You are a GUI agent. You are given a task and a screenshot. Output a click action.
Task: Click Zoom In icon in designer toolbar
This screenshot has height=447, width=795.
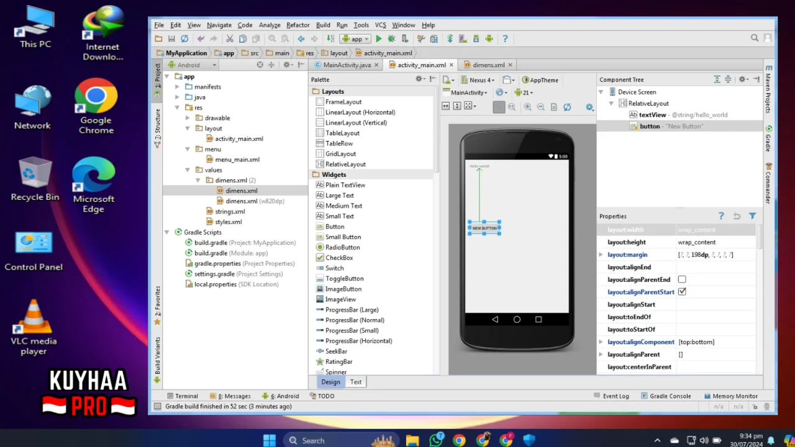tap(527, 107)
